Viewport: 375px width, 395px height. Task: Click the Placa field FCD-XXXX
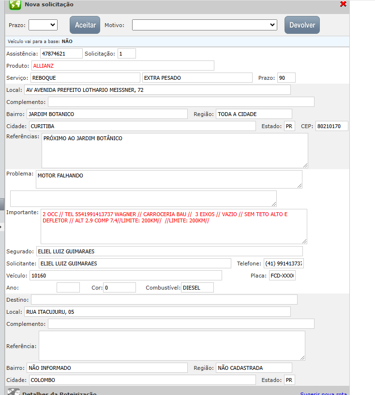(x=282, y=276)
